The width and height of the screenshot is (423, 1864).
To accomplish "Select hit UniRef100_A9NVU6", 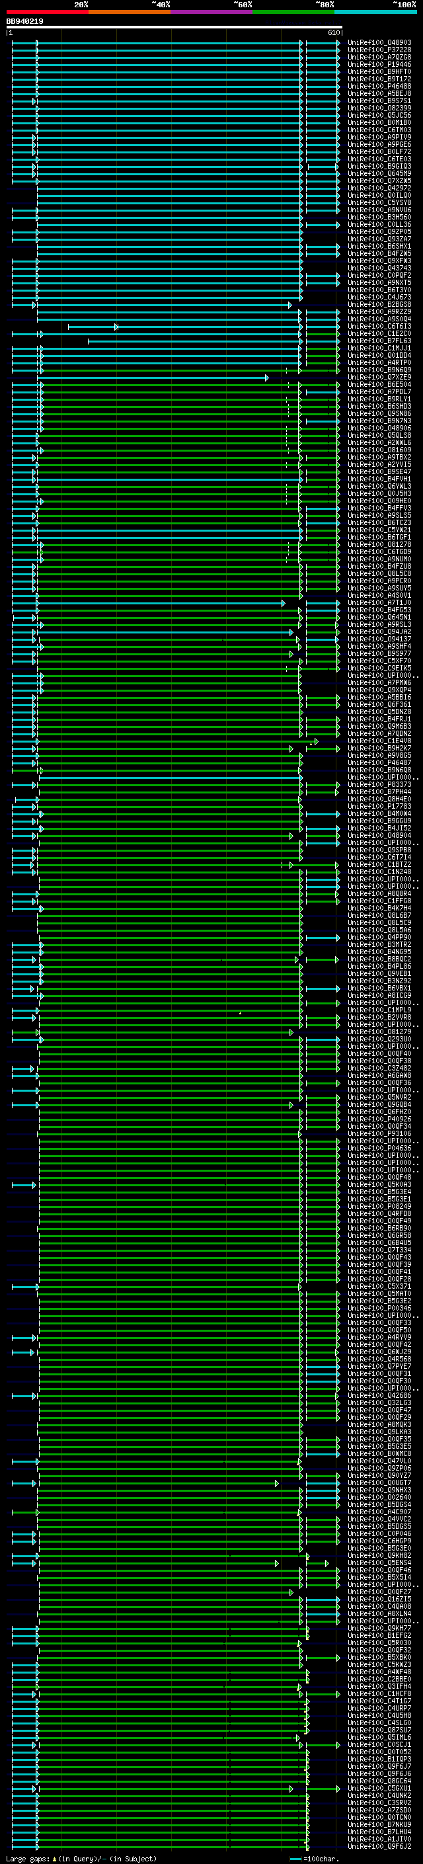I will [x=379, y=210].
